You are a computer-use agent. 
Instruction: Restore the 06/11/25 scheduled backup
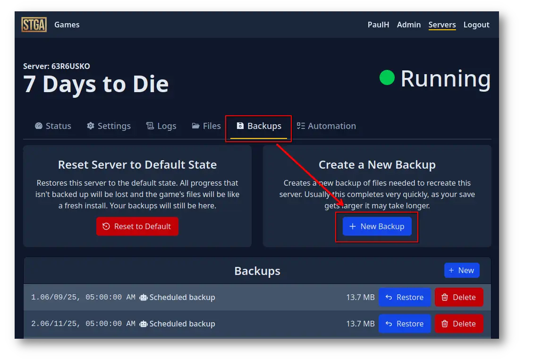(405, 324)
